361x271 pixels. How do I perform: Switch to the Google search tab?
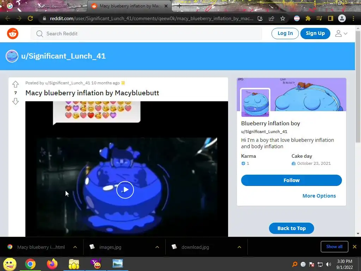tap(43, 6)
